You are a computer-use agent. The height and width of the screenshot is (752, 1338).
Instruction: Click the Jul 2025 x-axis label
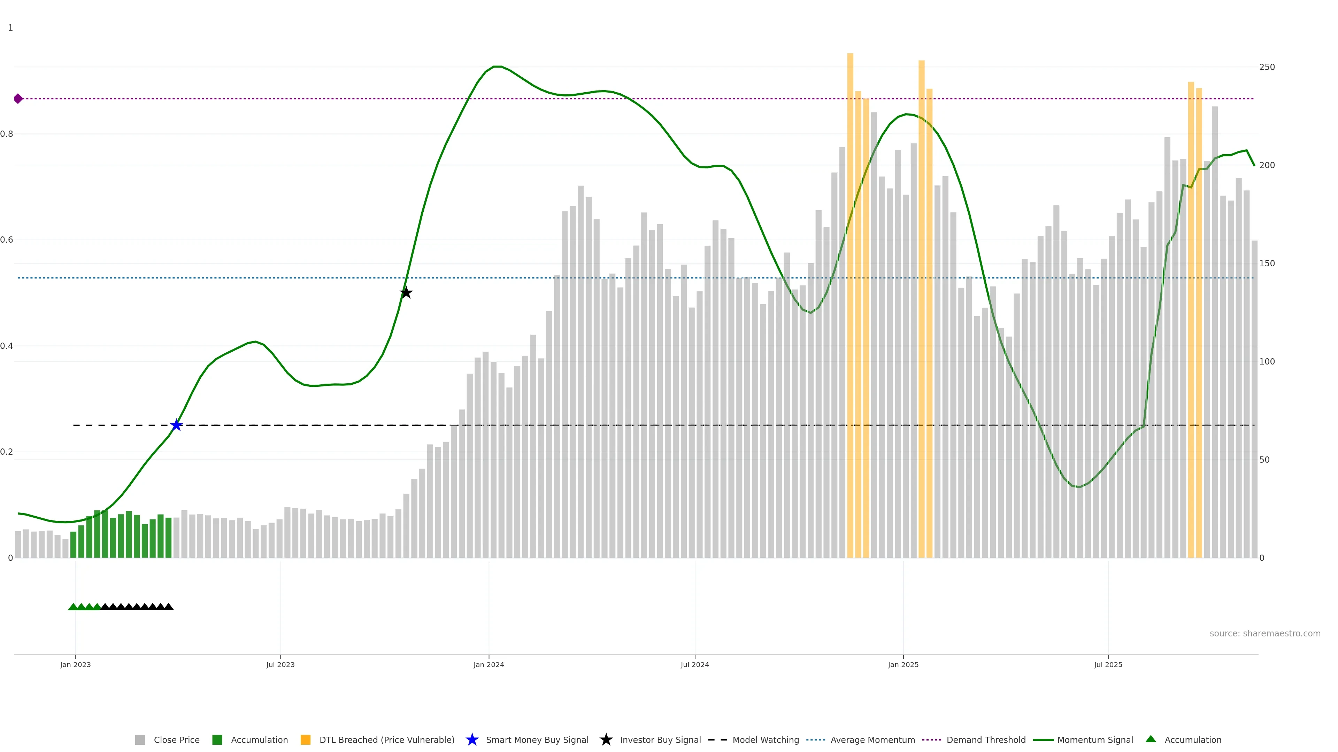[x=1108, y=665]
